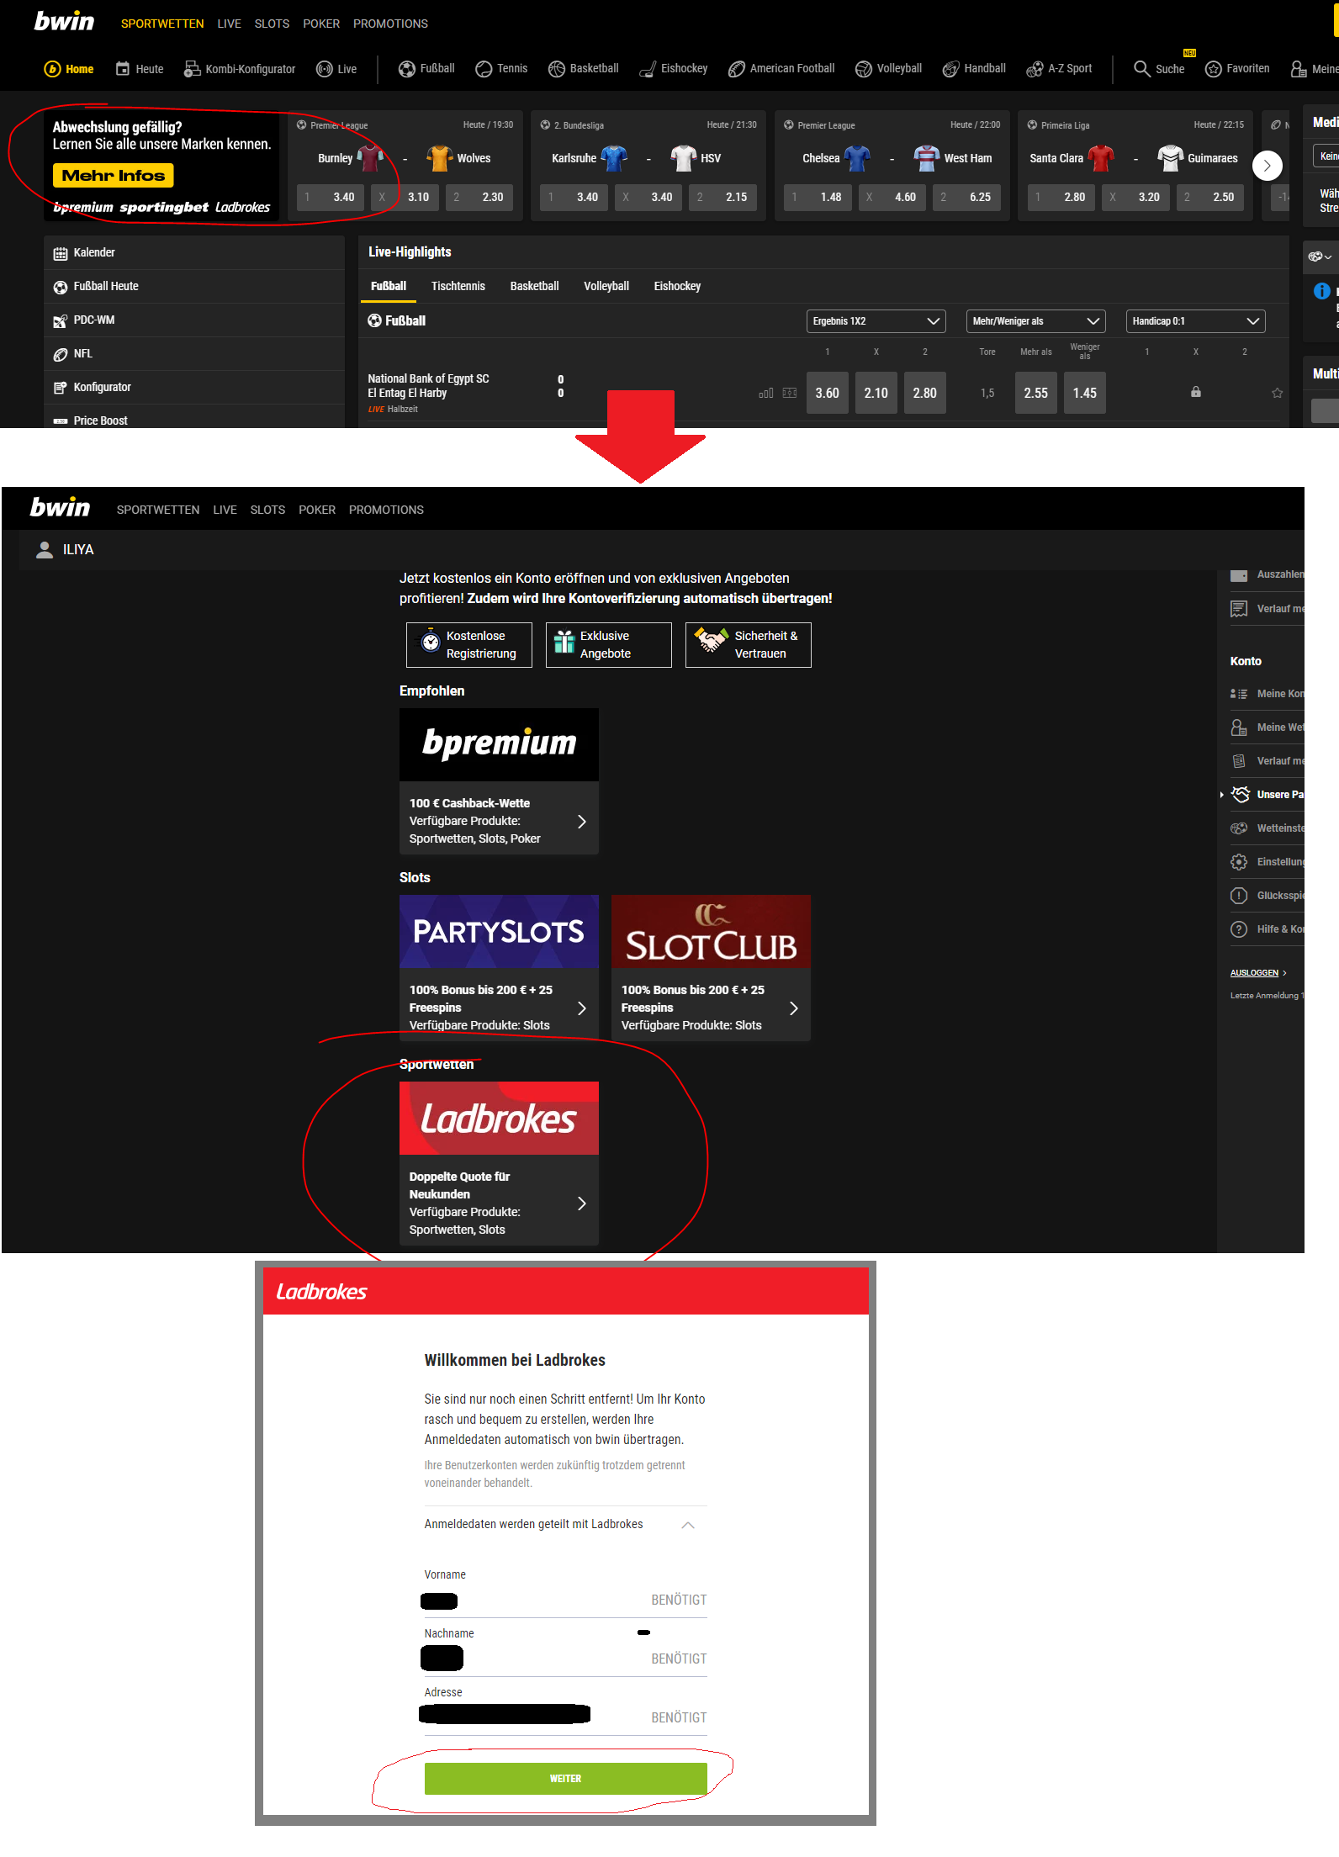Click the Adresse input field
This screenshot has height=1857, width=1339.
(x=566, y=1718)
